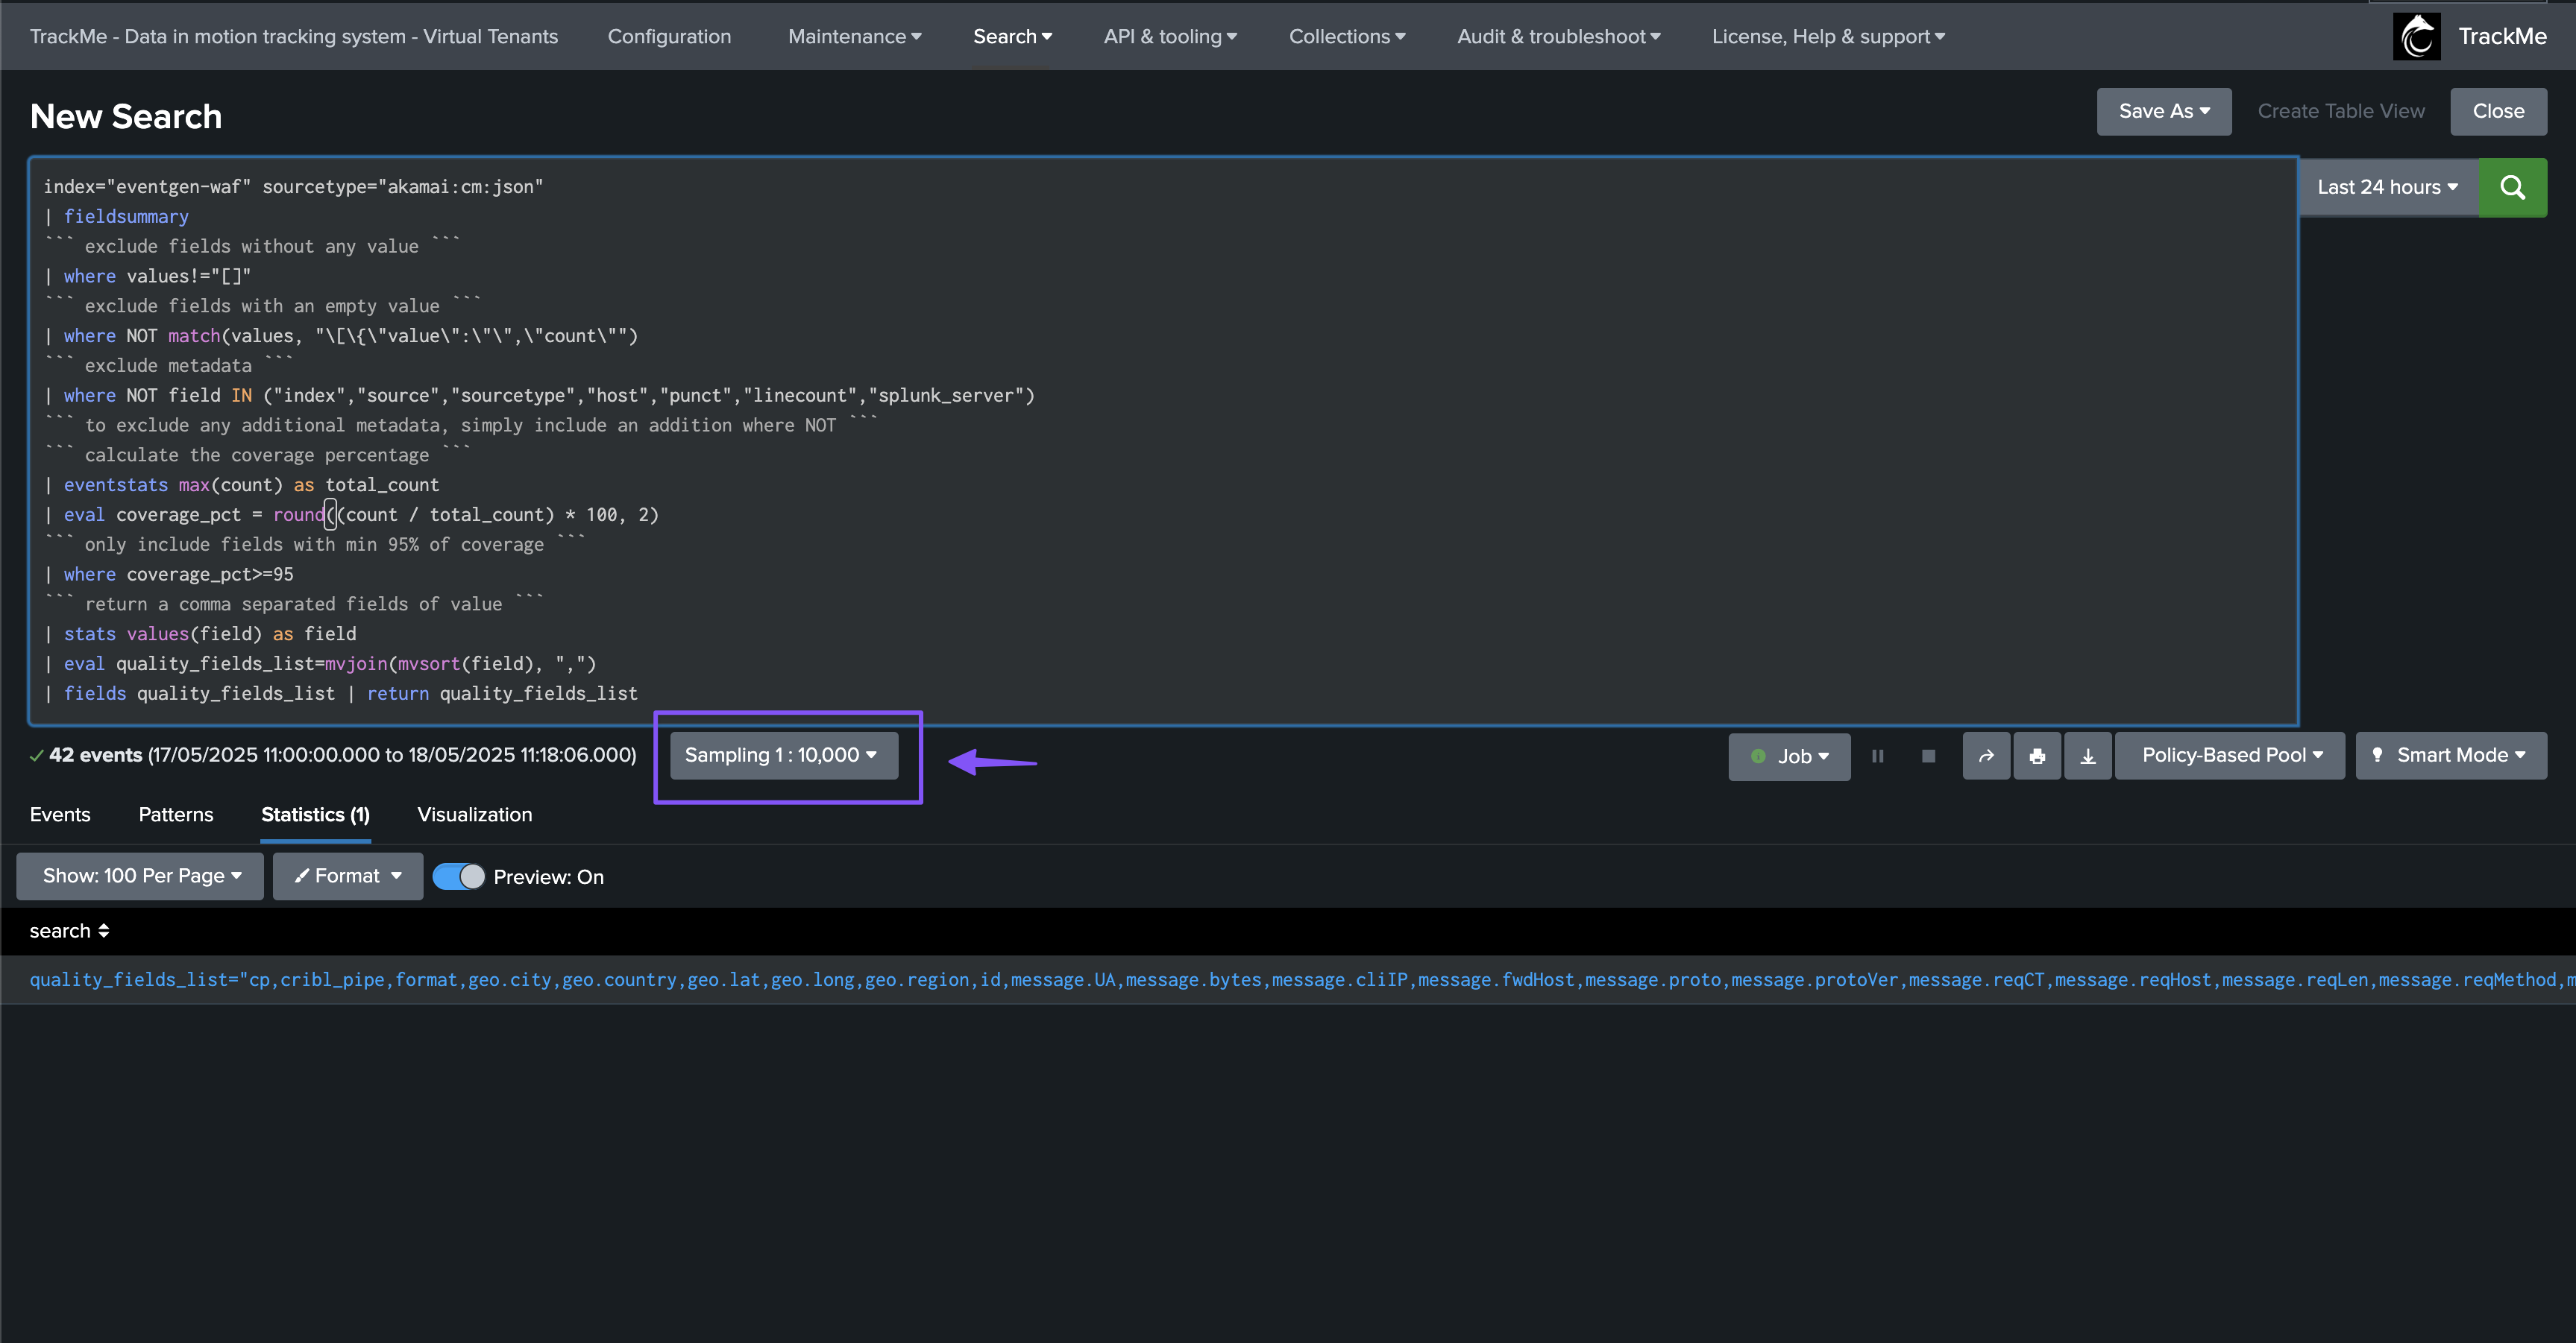Stop the search job
The width and height of the screenshot is (2576, 1343).
(1928, 756)
